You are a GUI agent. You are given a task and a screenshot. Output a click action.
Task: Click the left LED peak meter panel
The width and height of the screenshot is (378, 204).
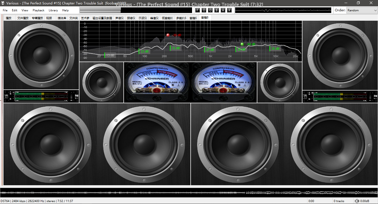pos(41,96)
